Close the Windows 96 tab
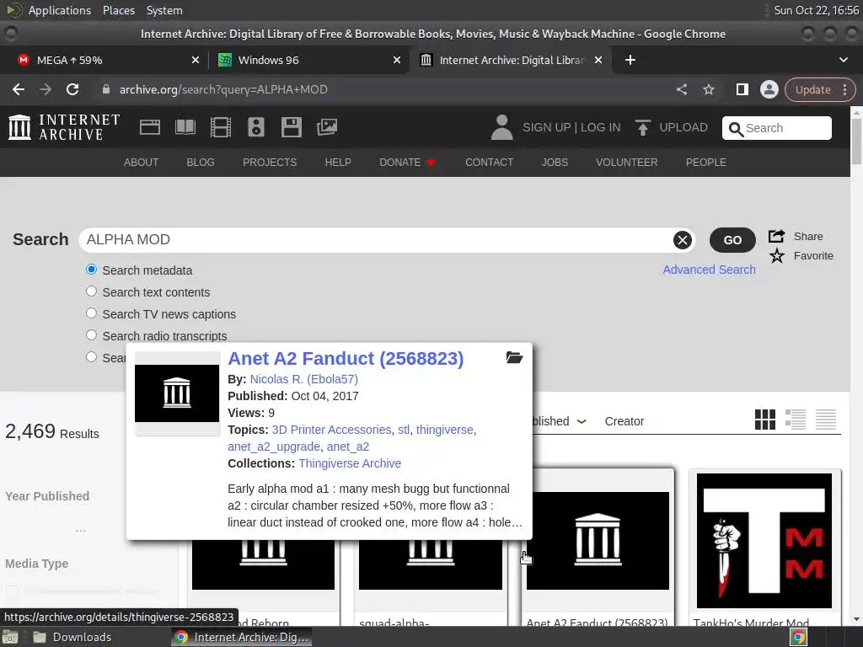Screen dimensions: 863x647 point(396,60)
